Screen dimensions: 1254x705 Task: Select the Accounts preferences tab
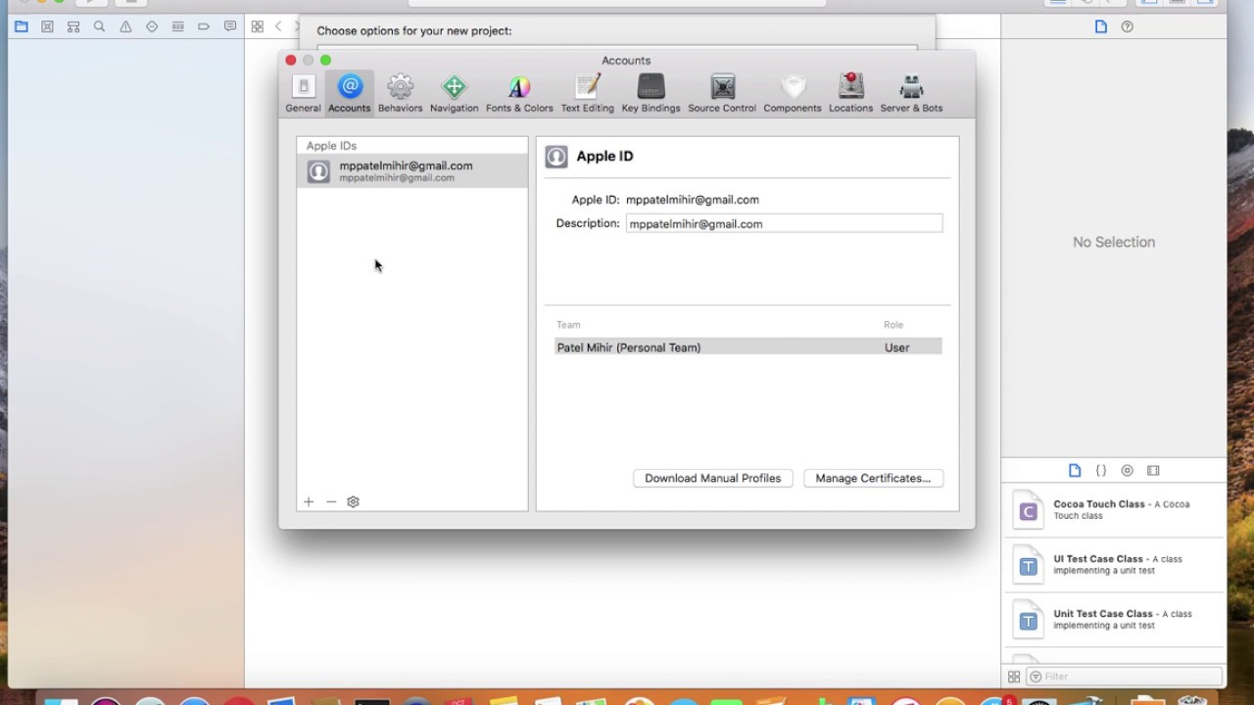pos(350,94)
